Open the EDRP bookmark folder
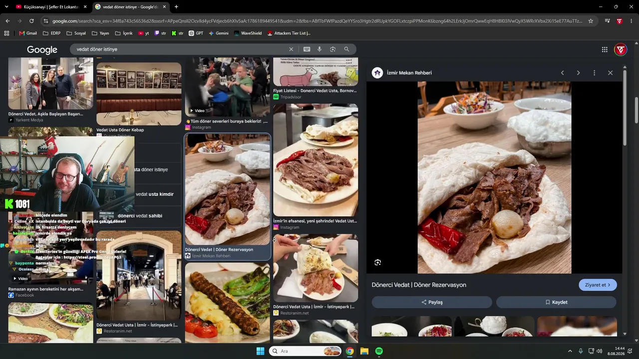This screenshot has height=359, width=639. [x=52, y=33]
